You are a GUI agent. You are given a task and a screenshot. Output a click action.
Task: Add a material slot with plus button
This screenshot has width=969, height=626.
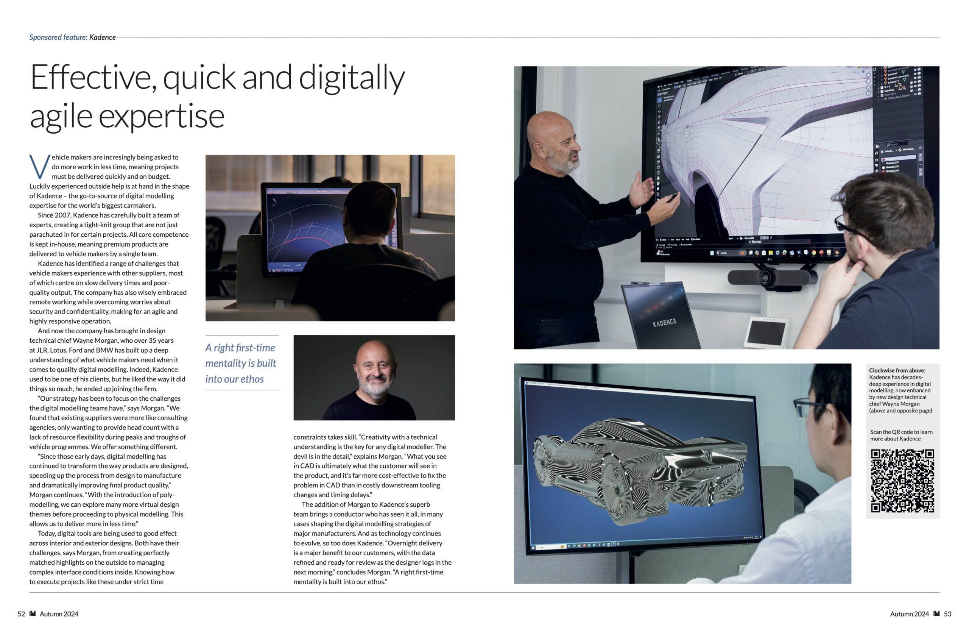(x=920, y=156)
